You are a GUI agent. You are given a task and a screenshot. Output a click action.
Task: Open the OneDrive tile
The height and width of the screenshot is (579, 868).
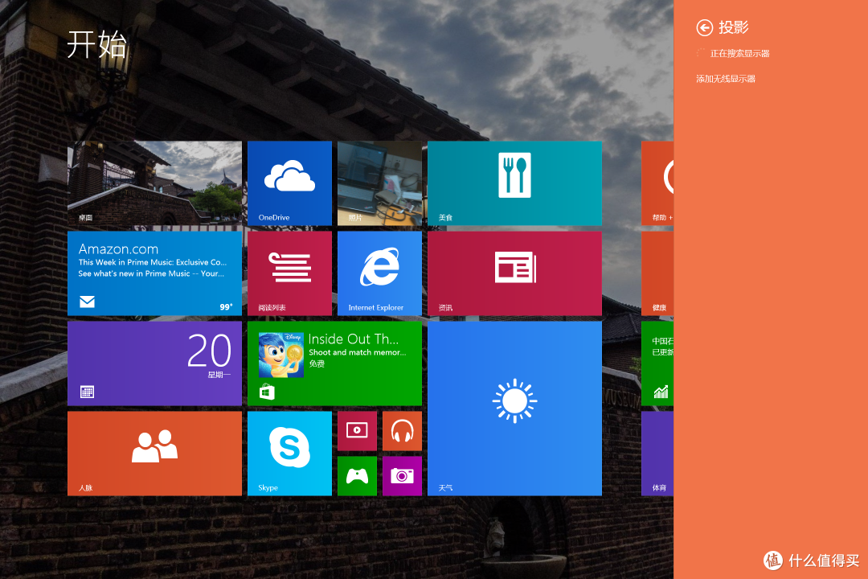pyautogui.click(x=289, y=183)
